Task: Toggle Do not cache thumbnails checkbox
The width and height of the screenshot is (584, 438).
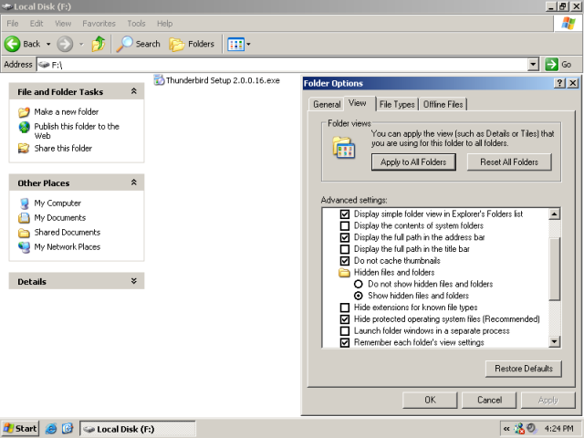Action: (345, 261)
